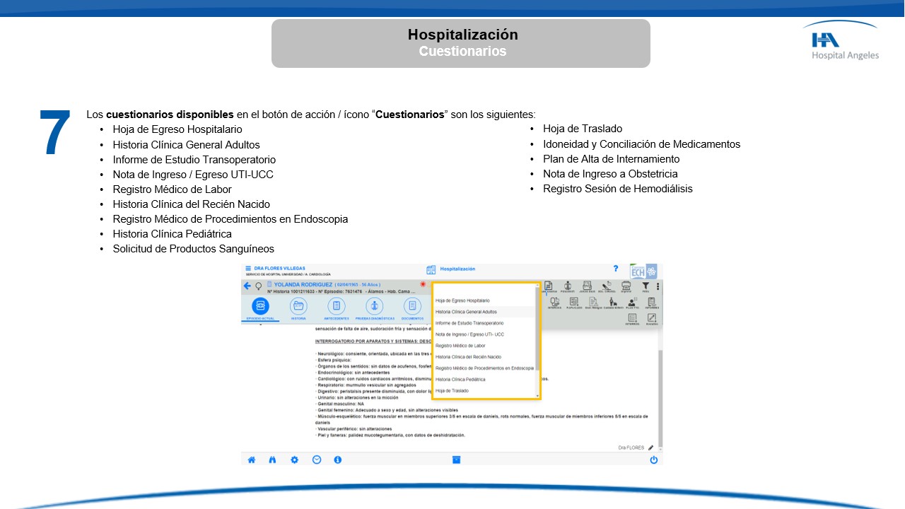Open the three-dot overflow menu in the toolbar
Screen dimensions: 905x509
(658, 286)
